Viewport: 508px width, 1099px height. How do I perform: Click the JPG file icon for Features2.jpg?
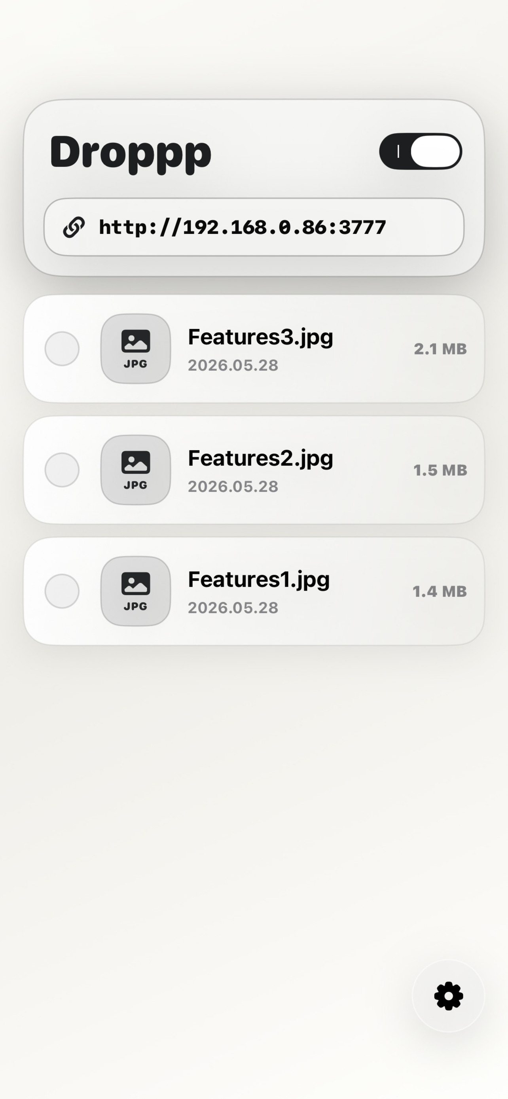pos(136,470)
